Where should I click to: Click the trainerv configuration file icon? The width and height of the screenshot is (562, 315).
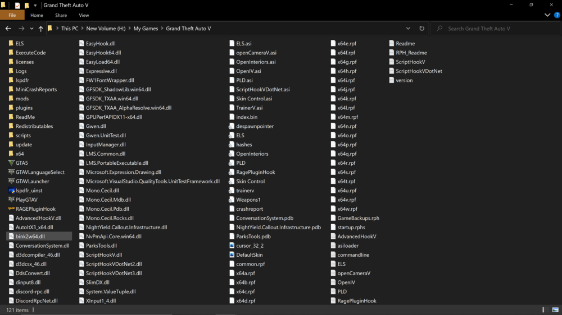[232, 191]
